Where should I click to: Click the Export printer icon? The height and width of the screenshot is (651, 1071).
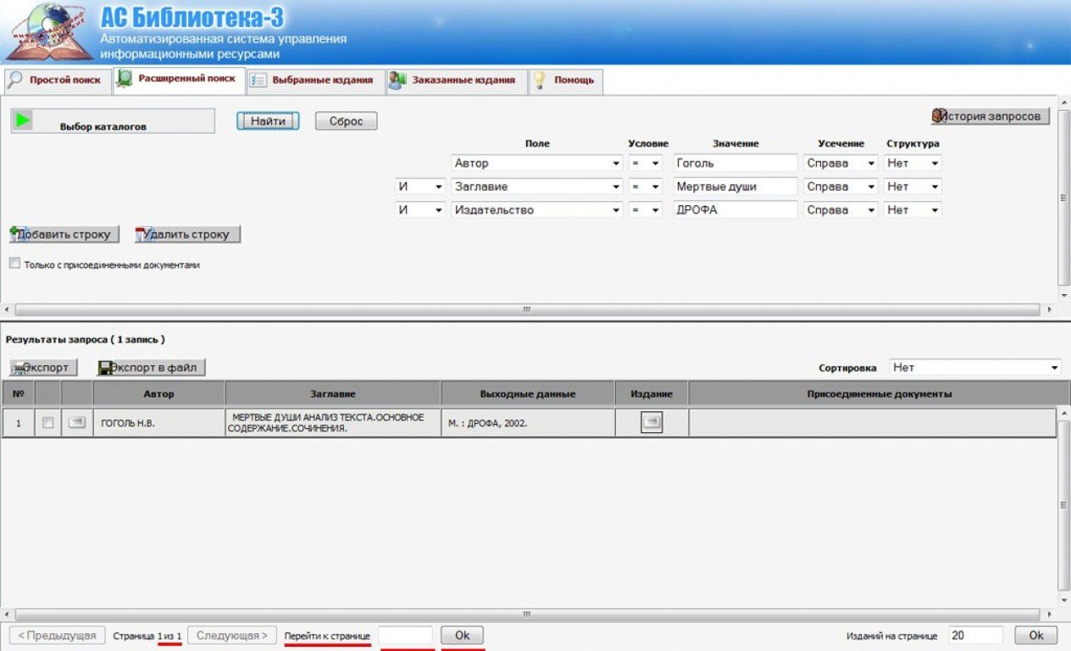[19, 368]
